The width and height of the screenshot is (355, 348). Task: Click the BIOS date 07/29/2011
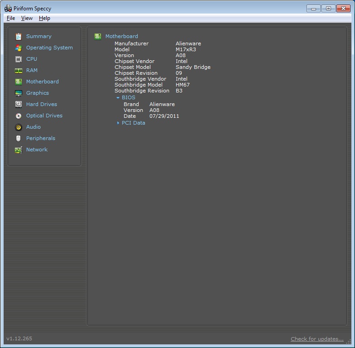[164, 116]
